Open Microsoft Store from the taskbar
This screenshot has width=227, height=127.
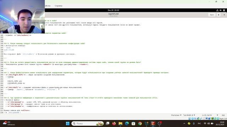[133, 123]
